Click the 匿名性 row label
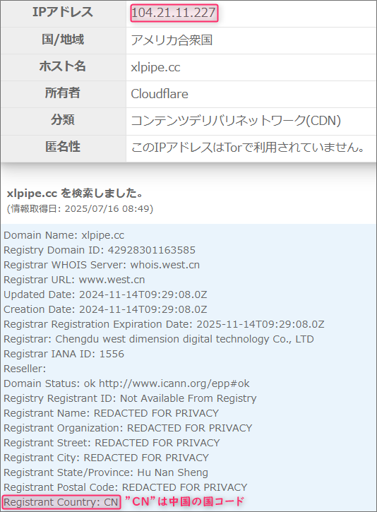Screen dimensions: 377x512 [x=63, y=147]
